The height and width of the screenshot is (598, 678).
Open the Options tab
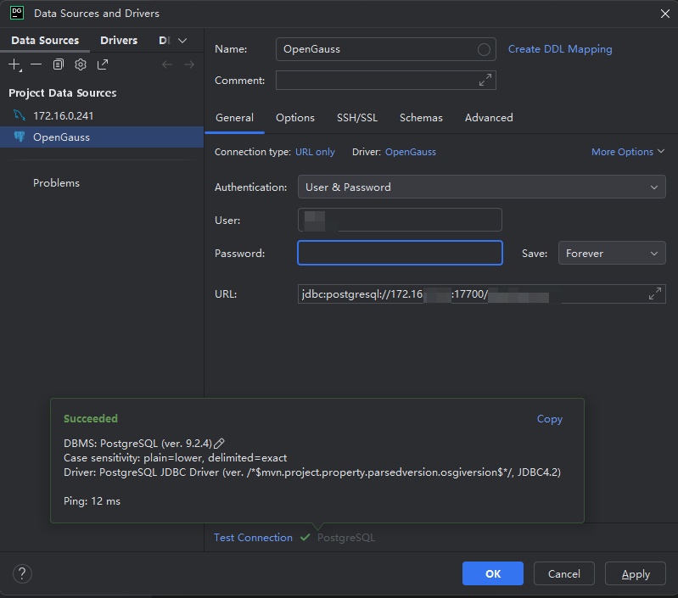[x=295, y=118]
